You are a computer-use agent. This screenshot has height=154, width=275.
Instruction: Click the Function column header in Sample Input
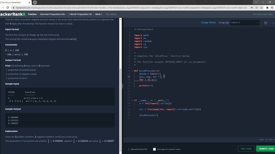click(30, 92)
